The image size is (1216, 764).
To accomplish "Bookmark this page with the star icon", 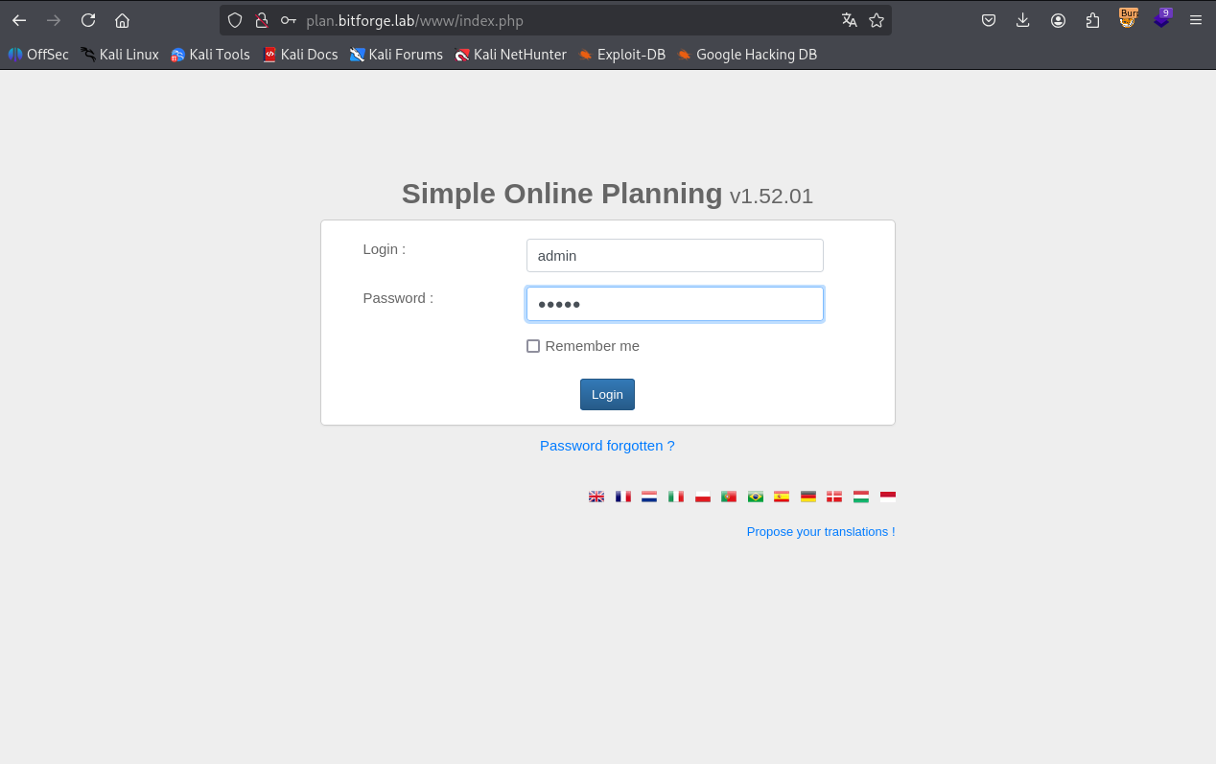I will [876, 20].
